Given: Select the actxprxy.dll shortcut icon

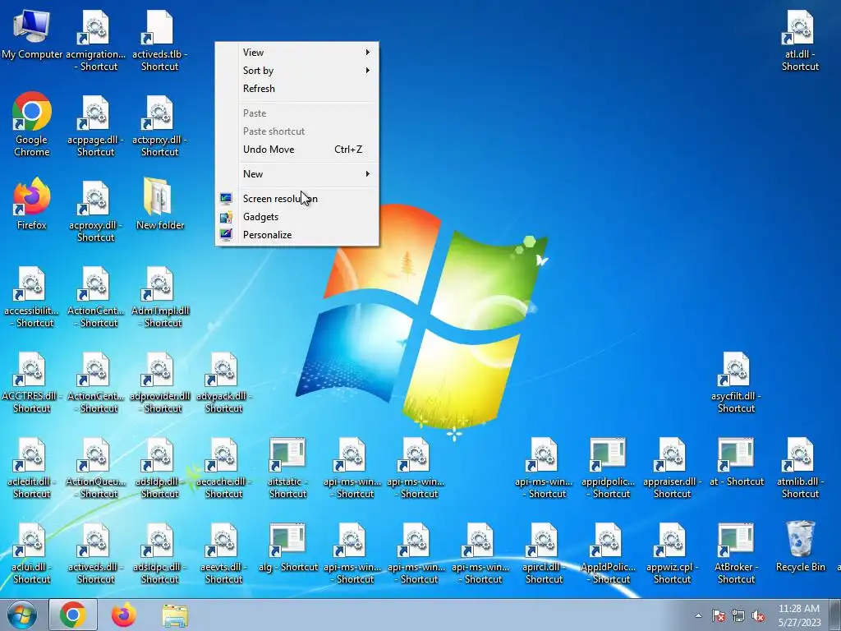Looking at the screenshot, I should coord(160,126).
